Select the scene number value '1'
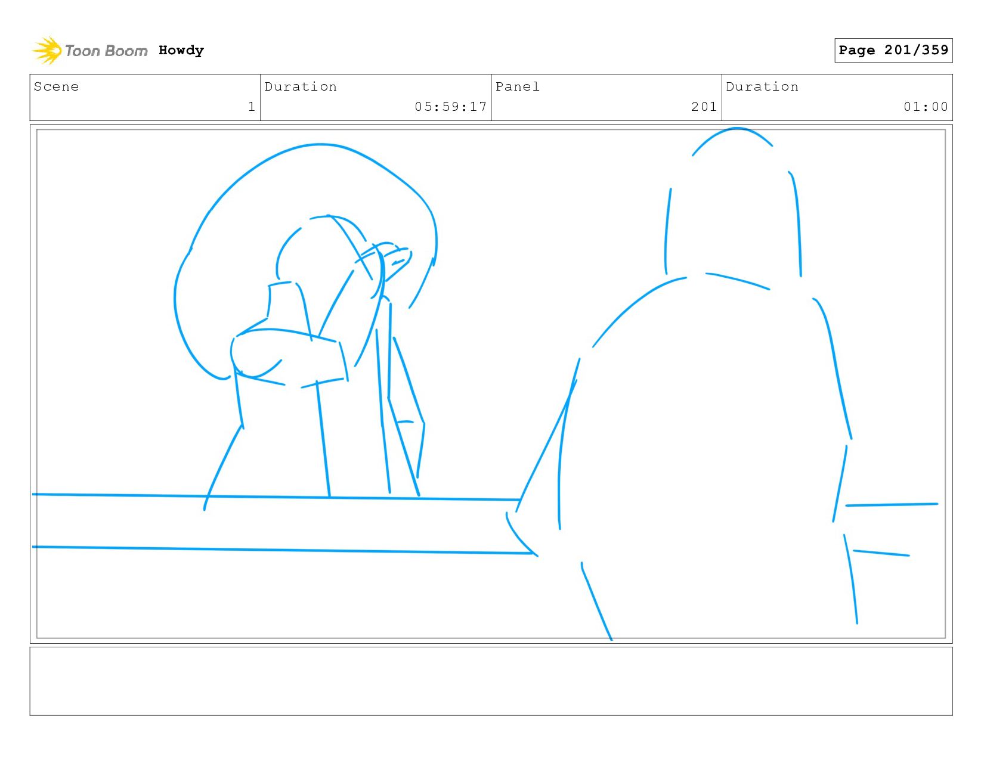Screen dimensions: 984x760 pos(252,107)
